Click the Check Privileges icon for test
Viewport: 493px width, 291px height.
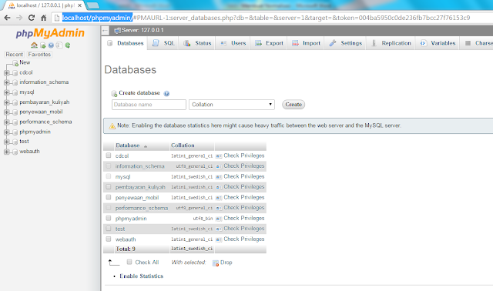[219, 229]
